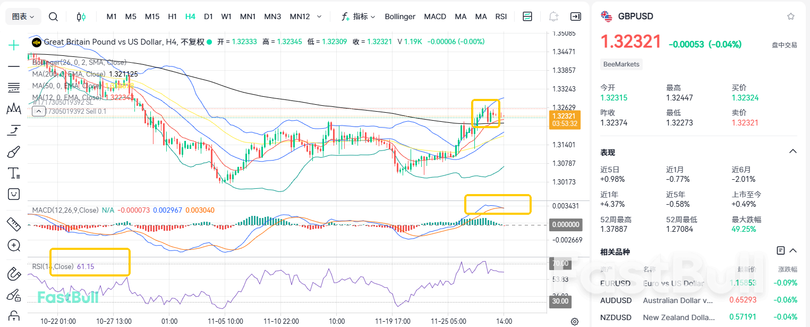
Task: Enable the magnet snap tool
Action: tap(13, 273)
